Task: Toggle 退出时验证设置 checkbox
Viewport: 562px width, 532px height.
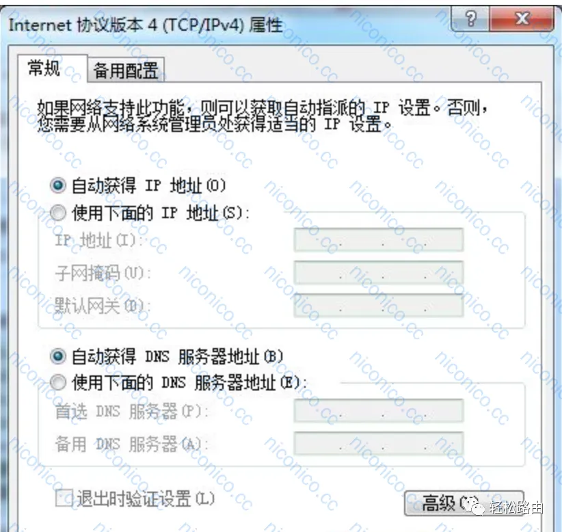Action: (64, 498)
